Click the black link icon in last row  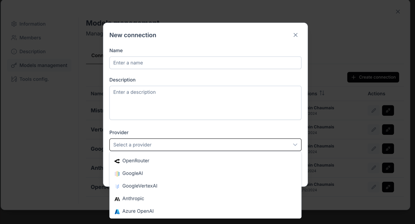388,187
